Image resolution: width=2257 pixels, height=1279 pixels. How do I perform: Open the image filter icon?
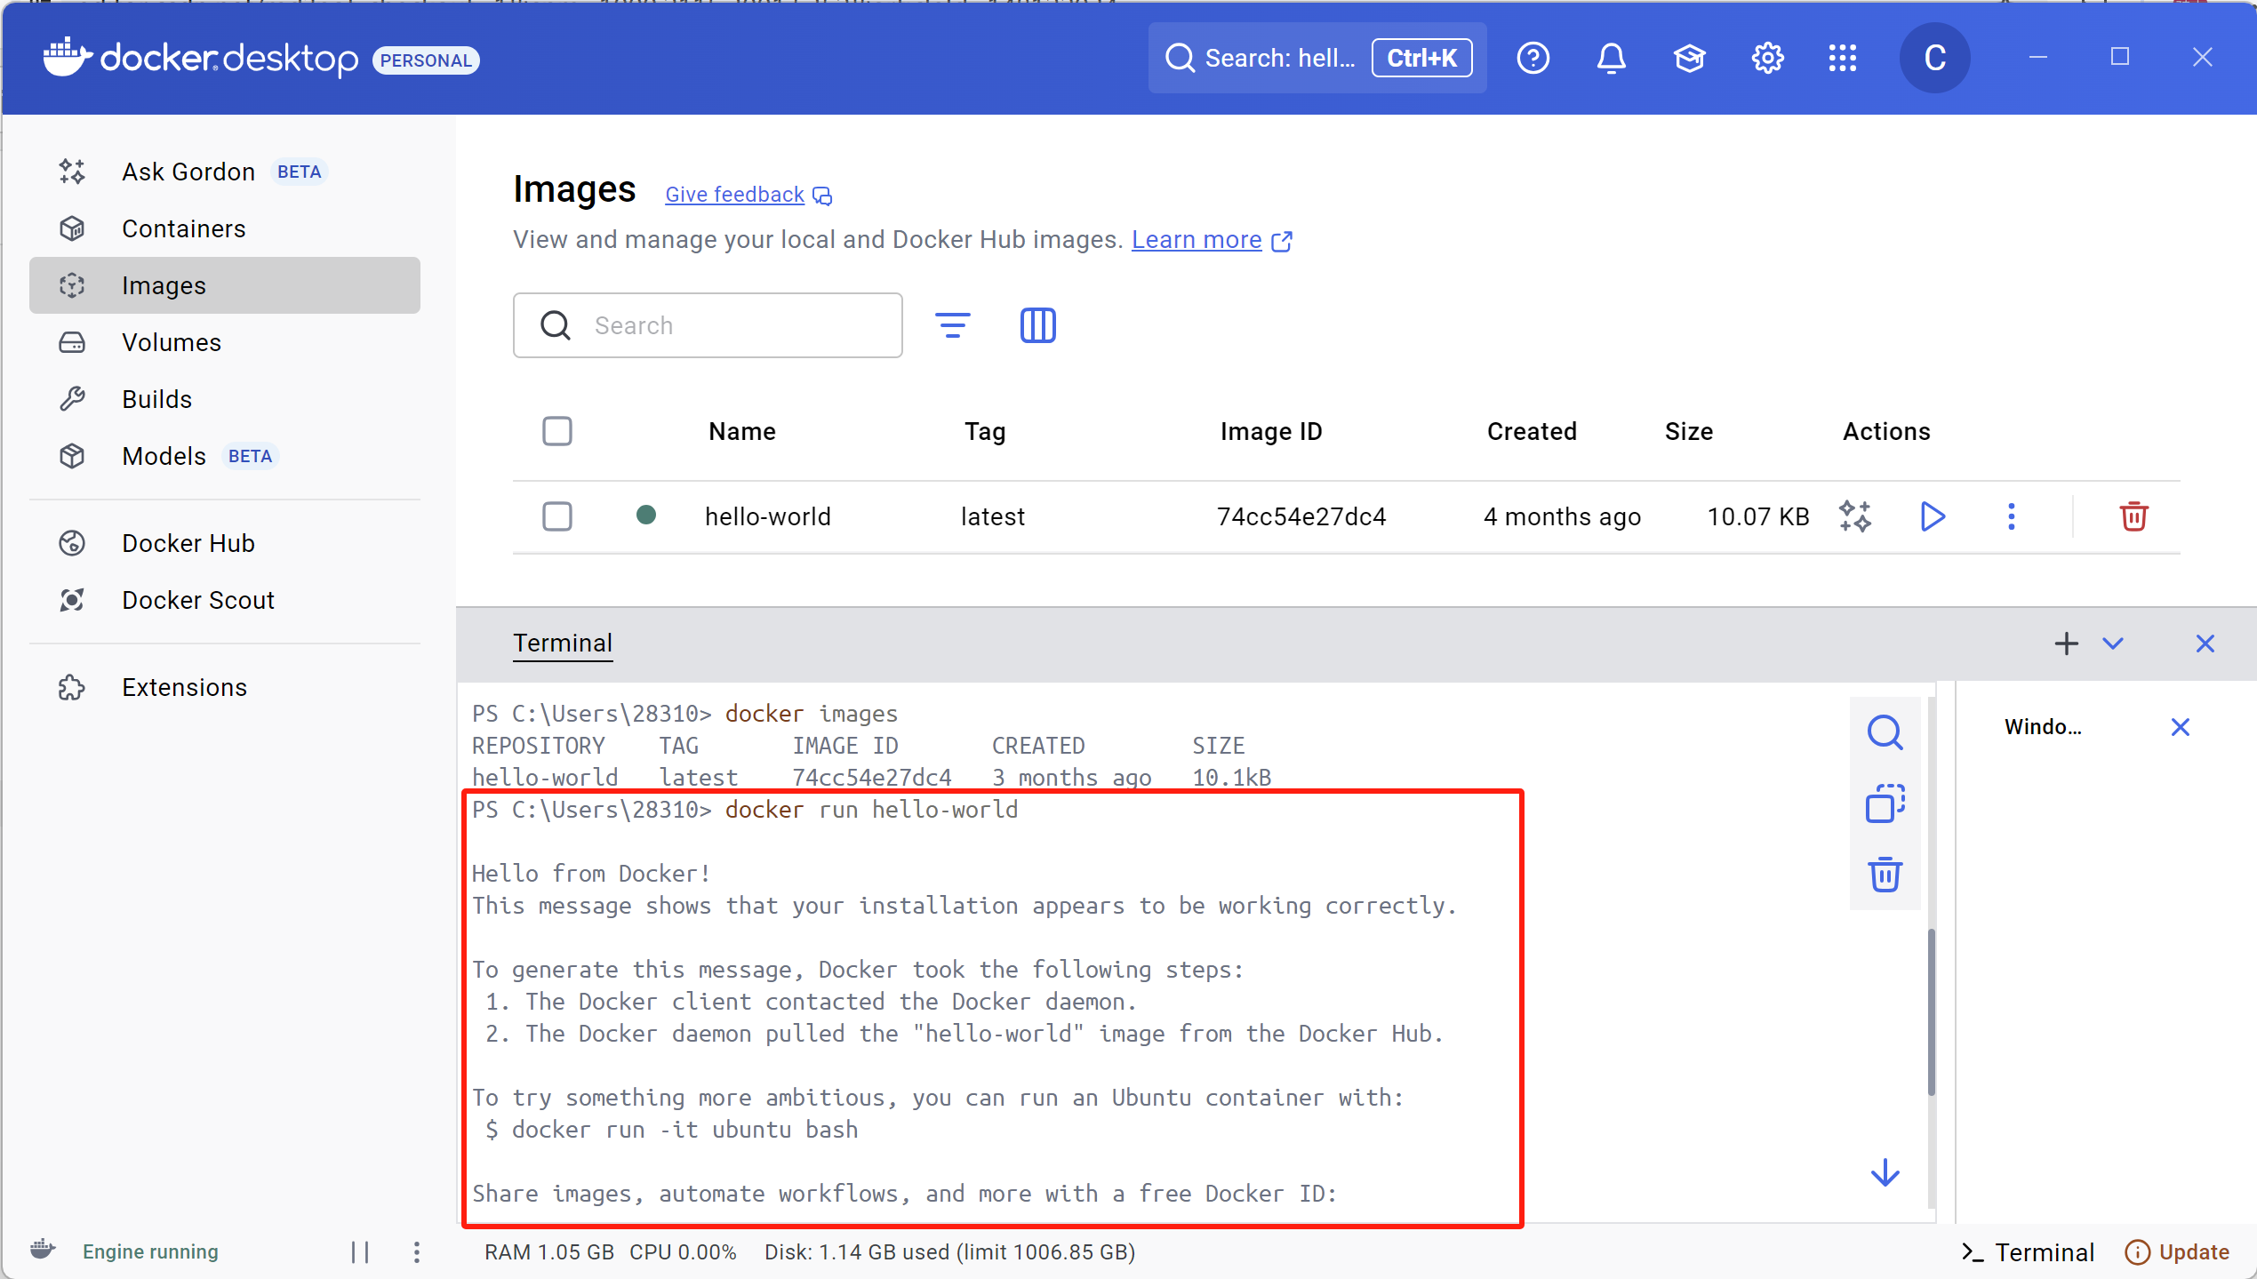coord(952,325)
